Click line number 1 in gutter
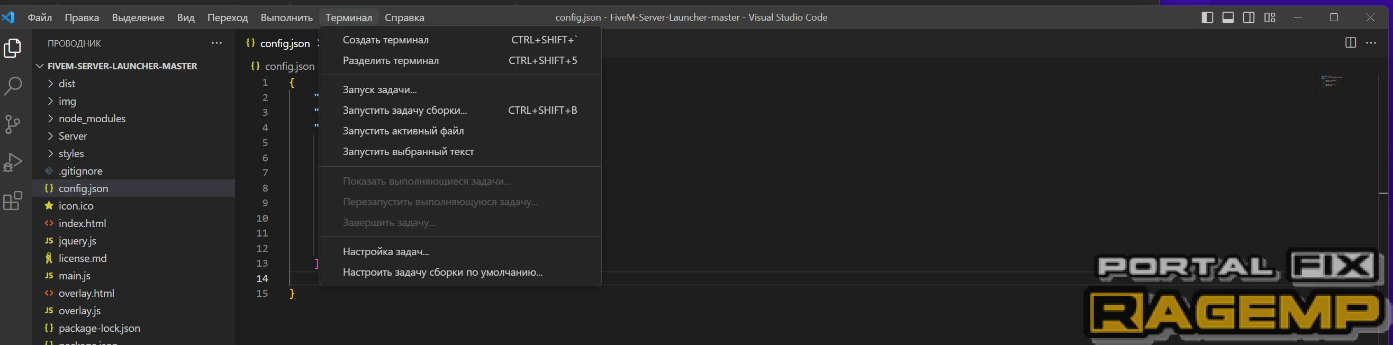Screen dimensions: 1393x345 (x=265, y=83)
